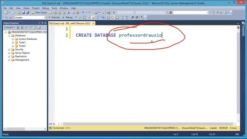Expand the Server Objects folder
The width and height of the screenshot is (247, 139).
[9, 53]
